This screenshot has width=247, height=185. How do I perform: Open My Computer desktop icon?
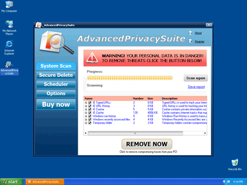(9, 5)
